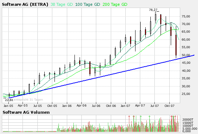Click the 25,00 price axis label
Image resolution: width=198 pixels, height=134 pixels.
click(186, 94)
